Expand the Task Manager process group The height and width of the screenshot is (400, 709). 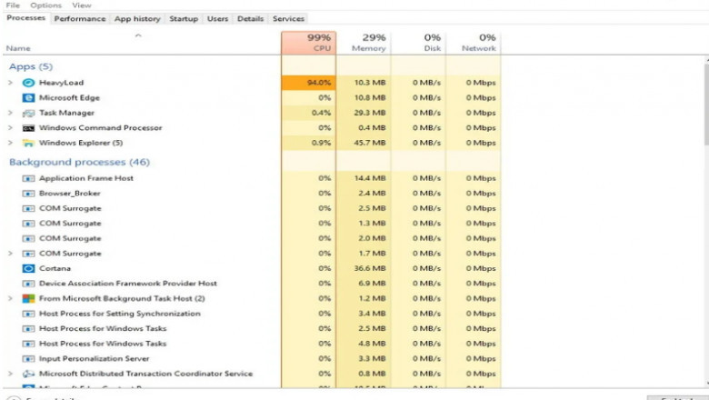(x=10, y=113)
